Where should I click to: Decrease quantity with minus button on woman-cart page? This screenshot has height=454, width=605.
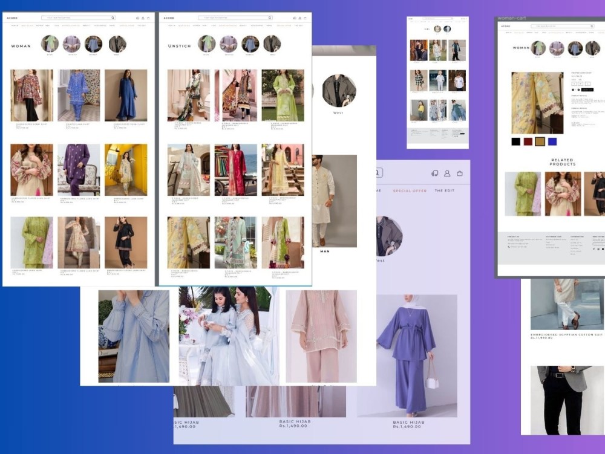tap(573, 90)
